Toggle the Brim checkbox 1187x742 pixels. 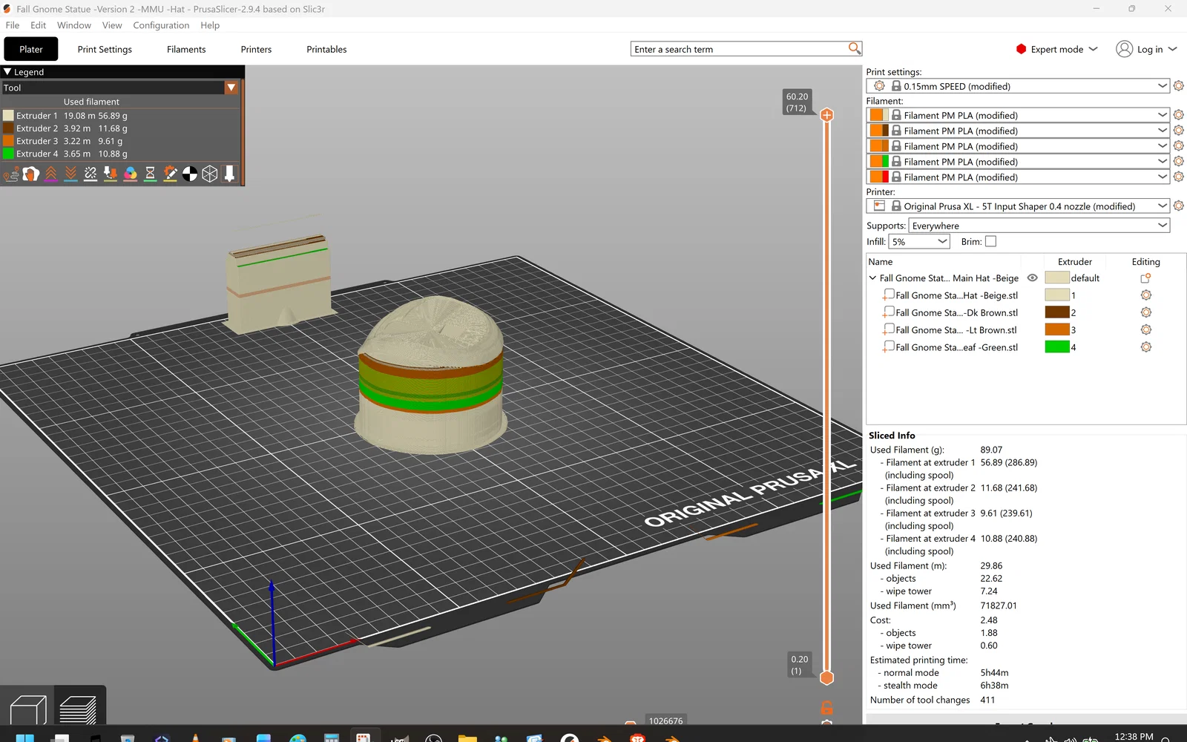tap(990, 241)
